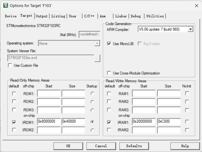
Task: Uncheck Use MicroLIB
Action: (109, 44)
